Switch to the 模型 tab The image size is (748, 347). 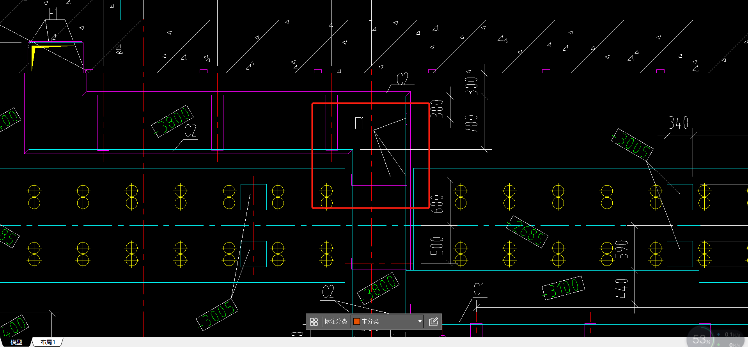16,342
